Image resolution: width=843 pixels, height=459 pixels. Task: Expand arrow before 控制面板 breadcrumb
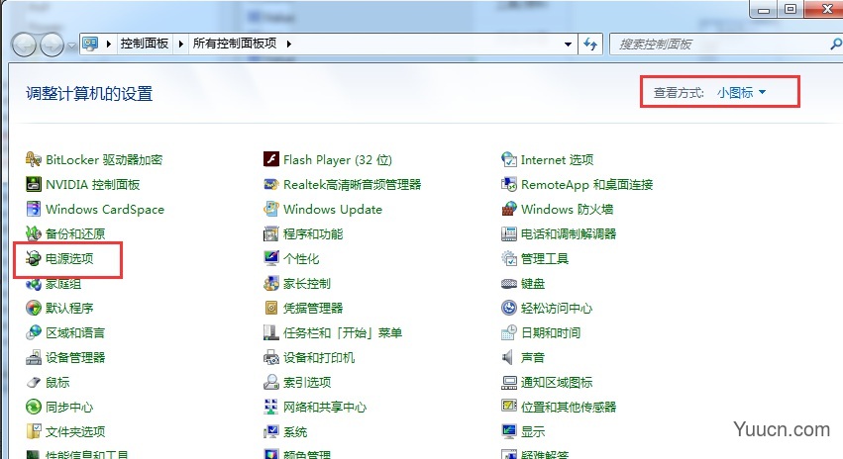point(109,45)
